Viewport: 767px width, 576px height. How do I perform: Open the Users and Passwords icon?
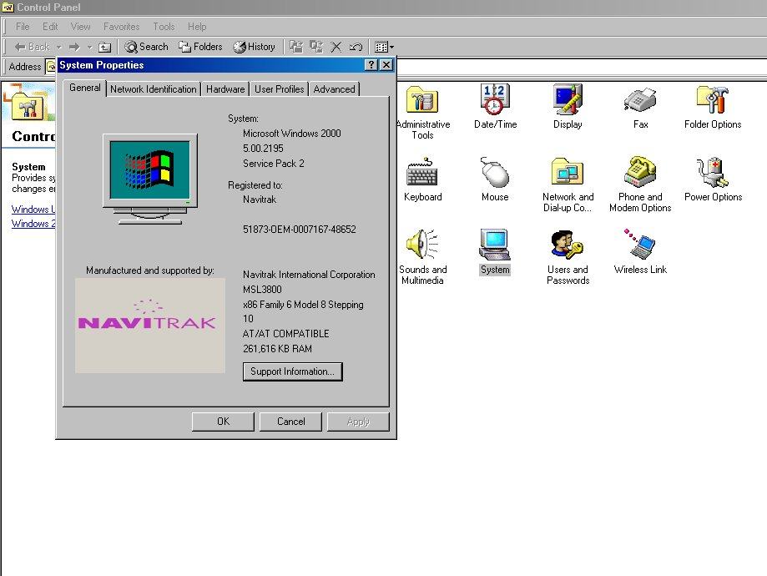(568, 246)
